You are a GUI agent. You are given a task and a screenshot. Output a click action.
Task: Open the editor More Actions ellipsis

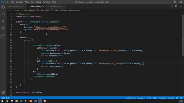coord(181,6)
